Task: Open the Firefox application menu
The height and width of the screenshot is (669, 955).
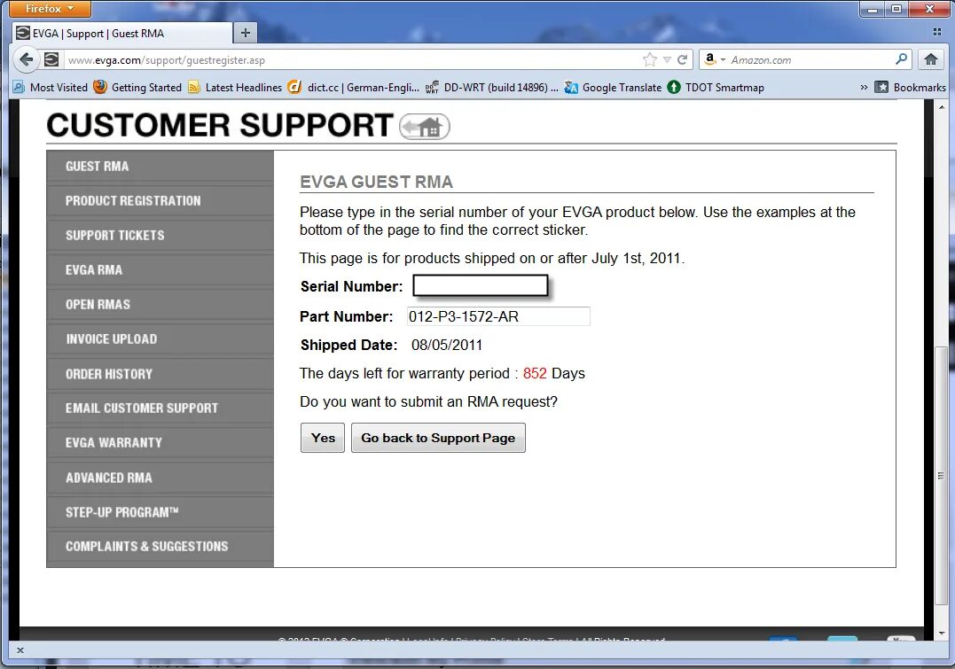Action: tap(50, 9)
